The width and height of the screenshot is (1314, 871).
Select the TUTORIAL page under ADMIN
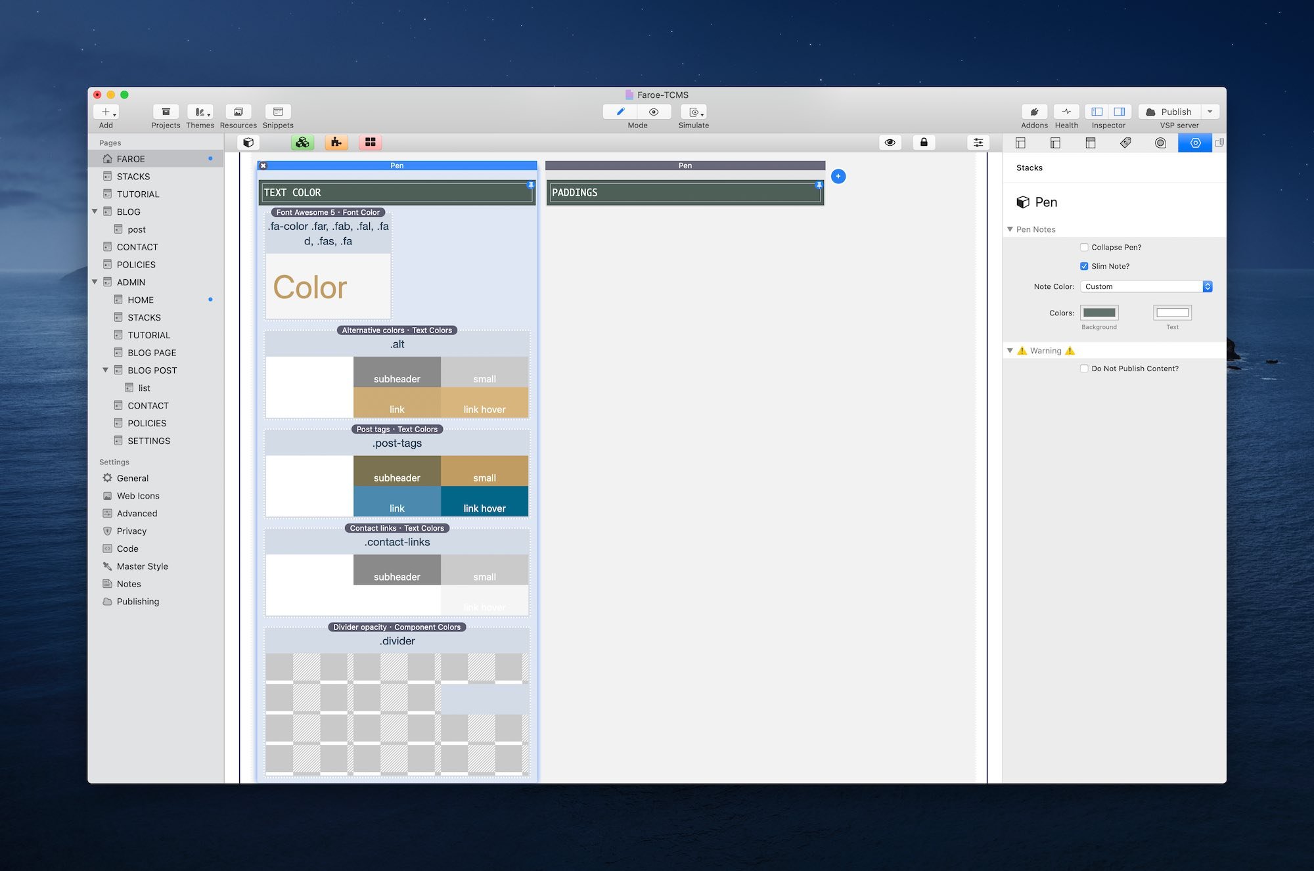(148, 335)
